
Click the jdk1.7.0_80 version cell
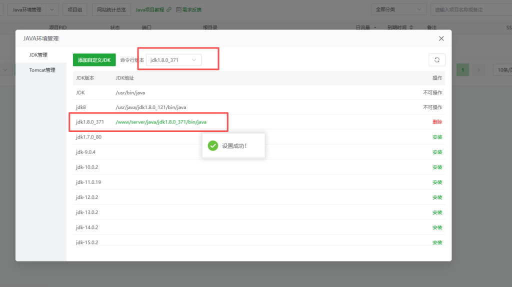(x=89, y=137)
